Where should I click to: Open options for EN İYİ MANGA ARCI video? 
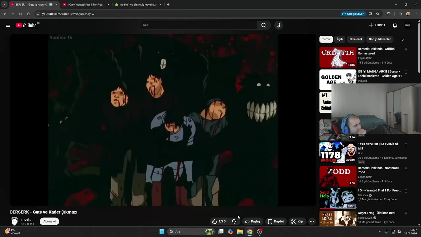coord(406,72)
